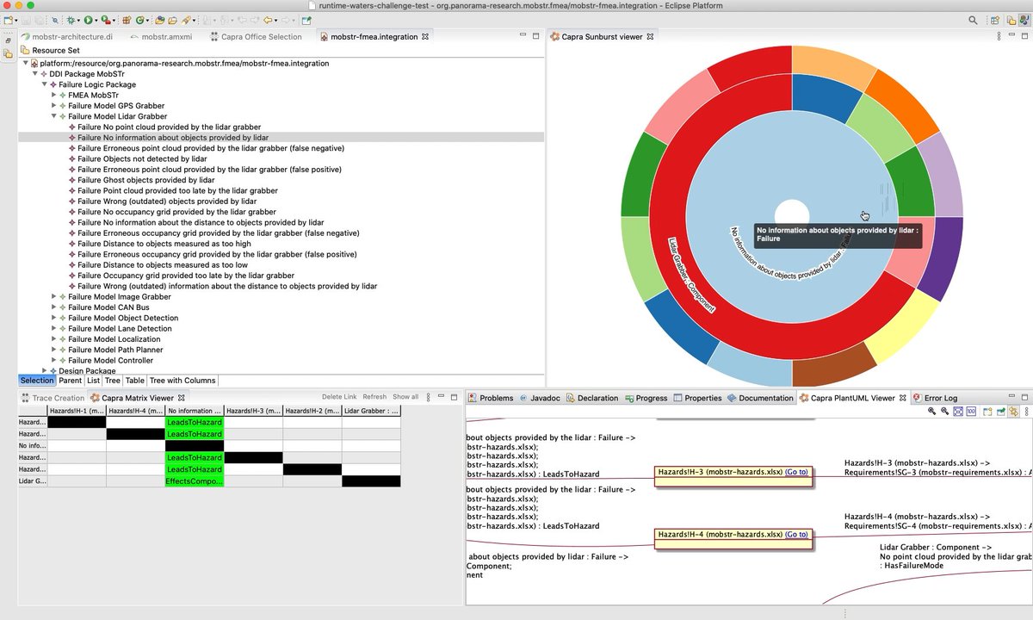Open the Debug dropdown arrow
The image size is (1033, 620).
coord(79,21)
